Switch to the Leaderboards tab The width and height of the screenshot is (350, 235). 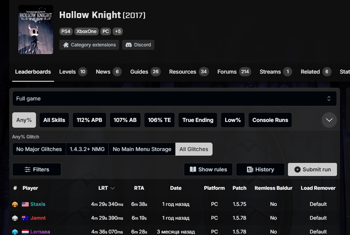pos(33,72)
